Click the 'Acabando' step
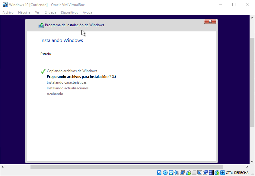The width and height of the screenshot is (255, 176). (x=55, y=94)
